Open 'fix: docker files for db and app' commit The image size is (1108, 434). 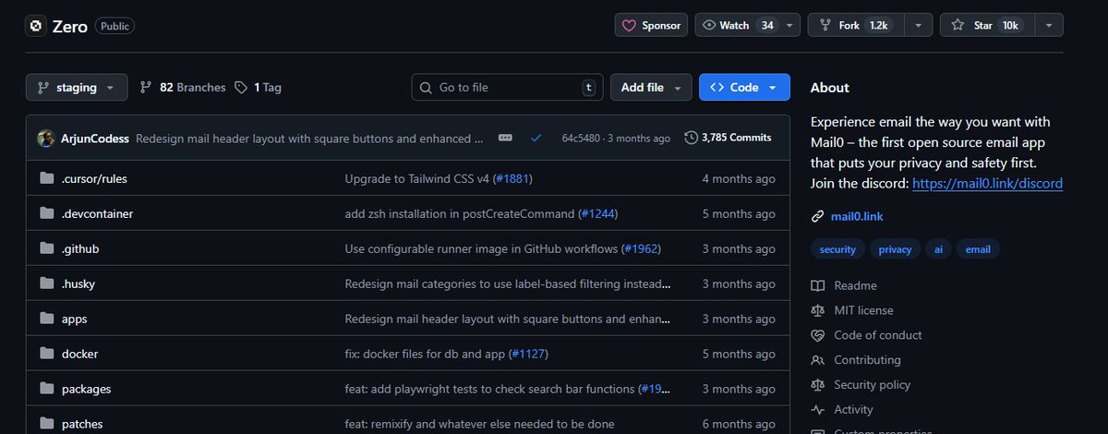click(x=425, y=354)
